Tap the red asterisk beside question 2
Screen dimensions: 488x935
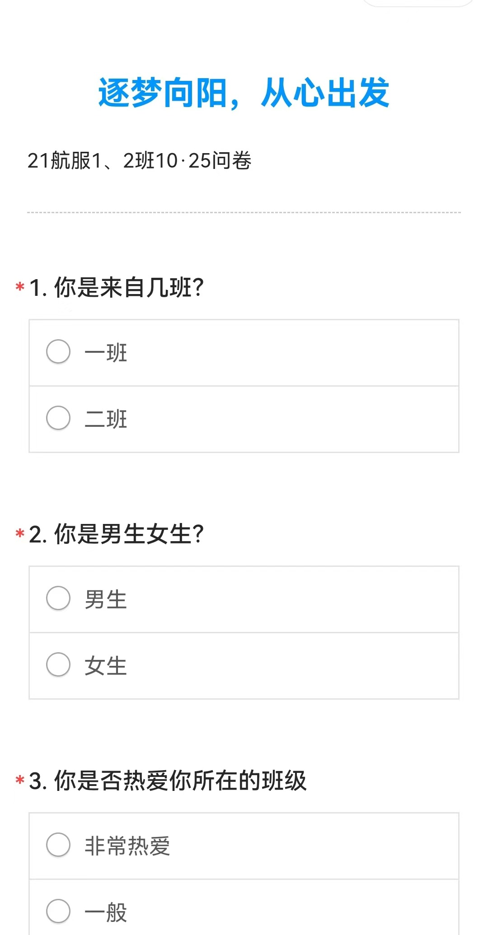coord(20,533)
